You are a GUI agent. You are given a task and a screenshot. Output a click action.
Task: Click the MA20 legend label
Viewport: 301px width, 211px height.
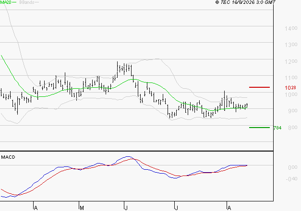tap(6, 2)
